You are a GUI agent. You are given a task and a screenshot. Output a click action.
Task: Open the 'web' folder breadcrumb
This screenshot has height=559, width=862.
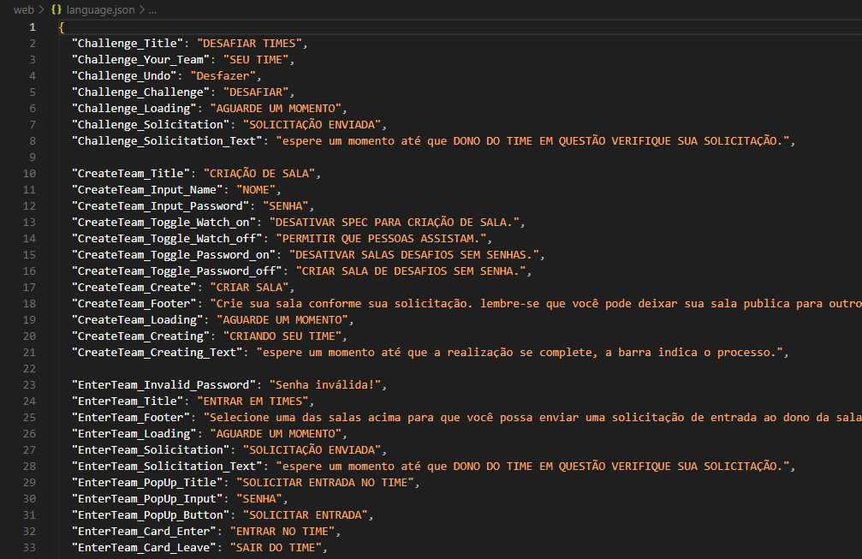(x=23, y=9)
